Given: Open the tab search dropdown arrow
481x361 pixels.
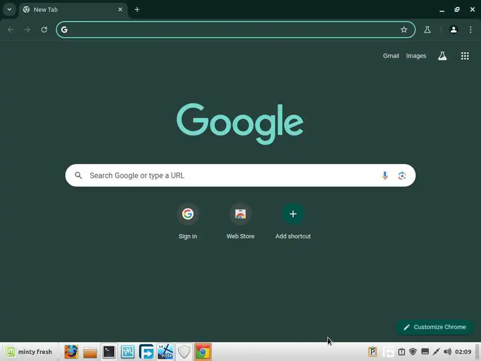Looking at the screenshot, I should point(9,9).
